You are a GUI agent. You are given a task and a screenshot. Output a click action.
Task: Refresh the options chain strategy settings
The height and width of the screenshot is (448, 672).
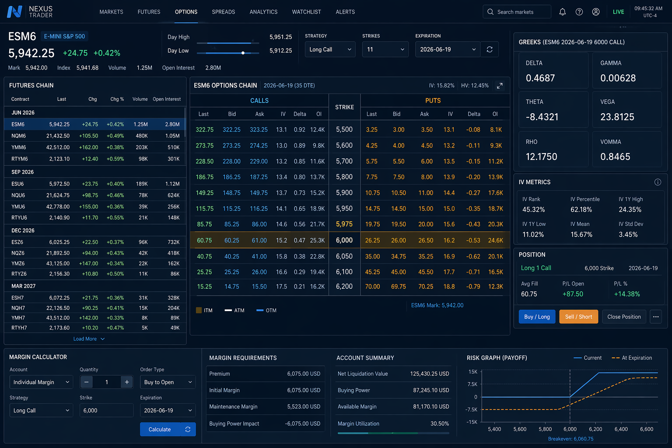click(x=490, y=49)
